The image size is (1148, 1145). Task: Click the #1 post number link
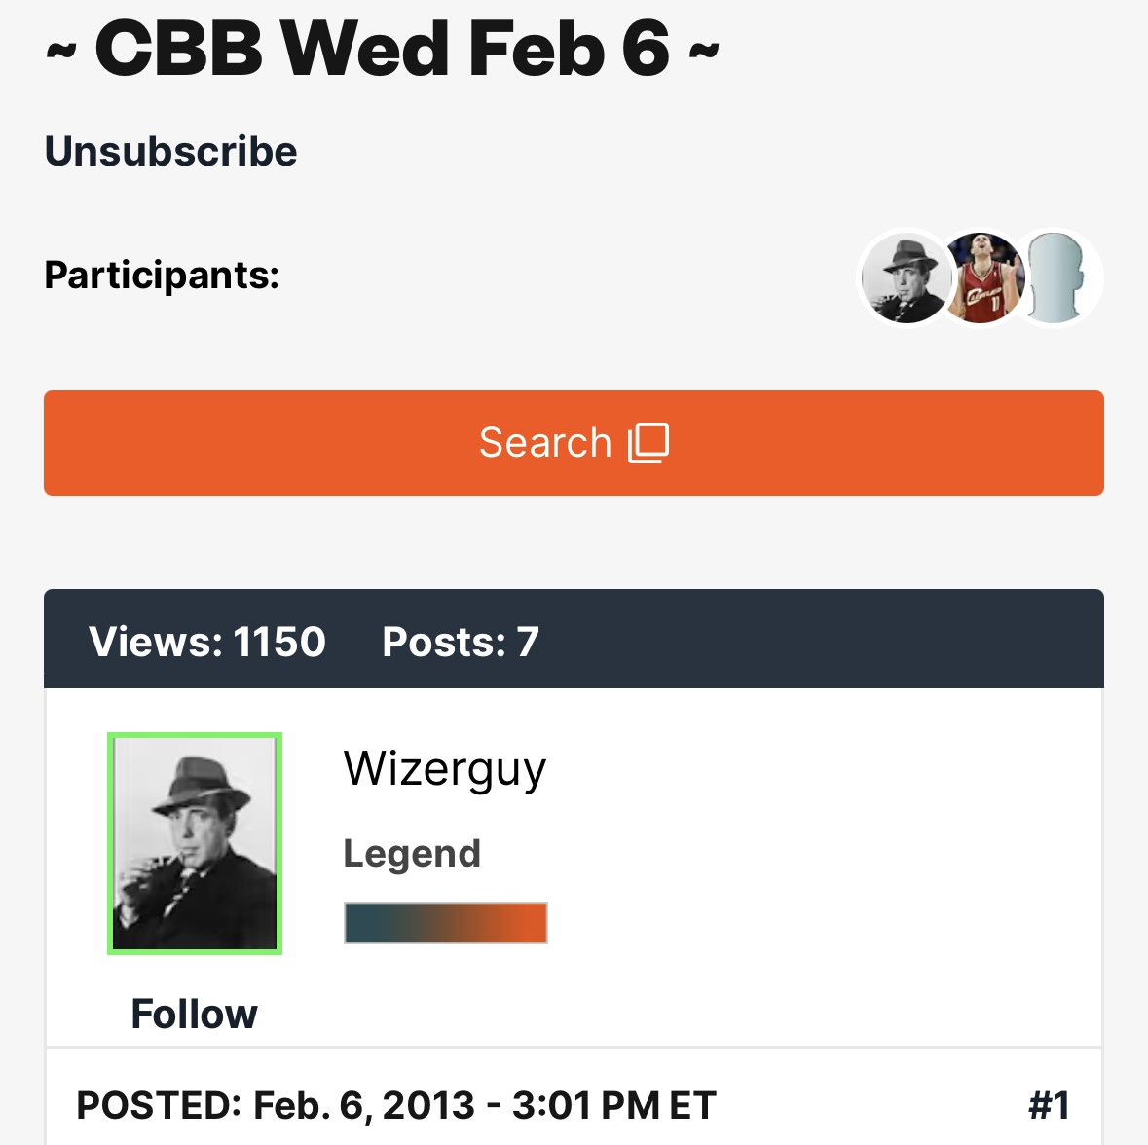[x=1049, y=1105]
